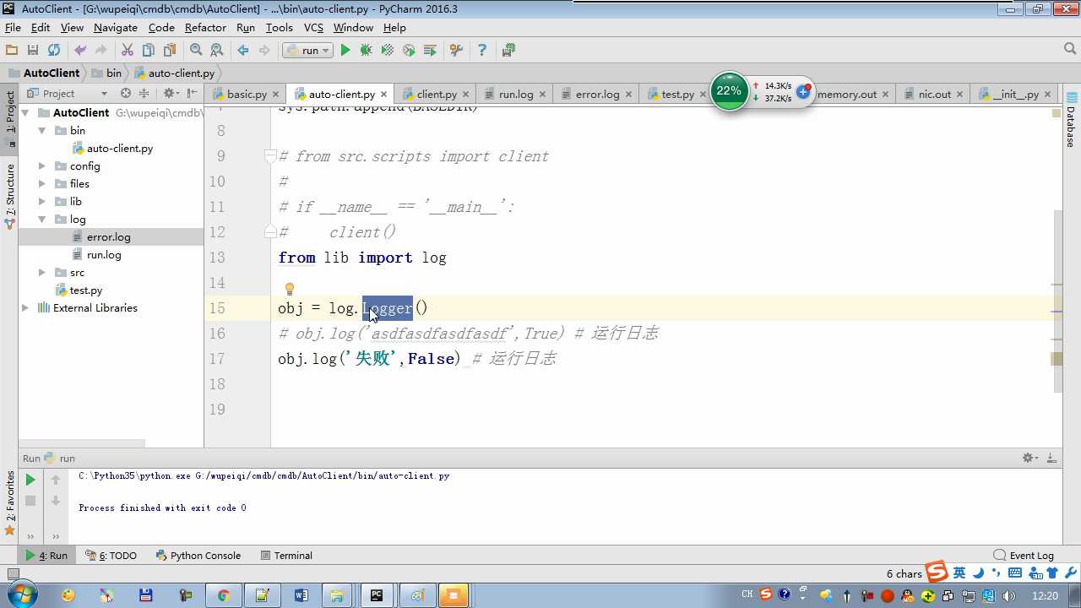Image resolution: width=1081 pixels, height=608 pixels.
Task: Click the editor vertical scrollbar
Action: [x=1057, y=301]
